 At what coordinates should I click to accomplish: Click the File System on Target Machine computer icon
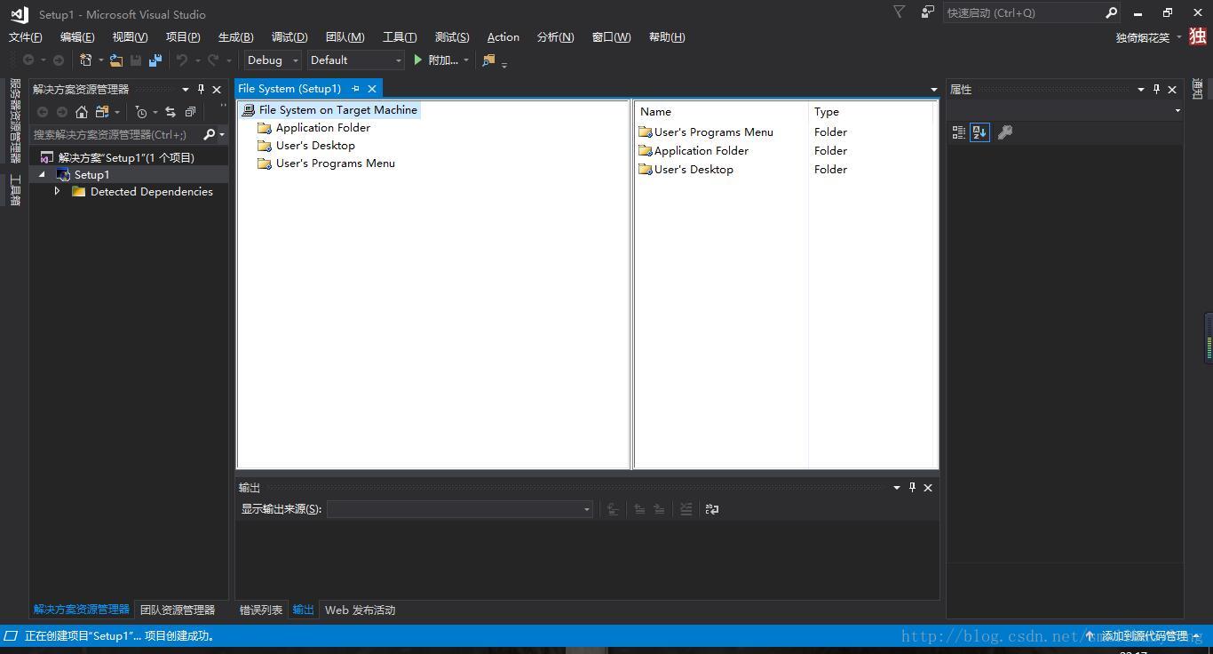pos(249,110)
